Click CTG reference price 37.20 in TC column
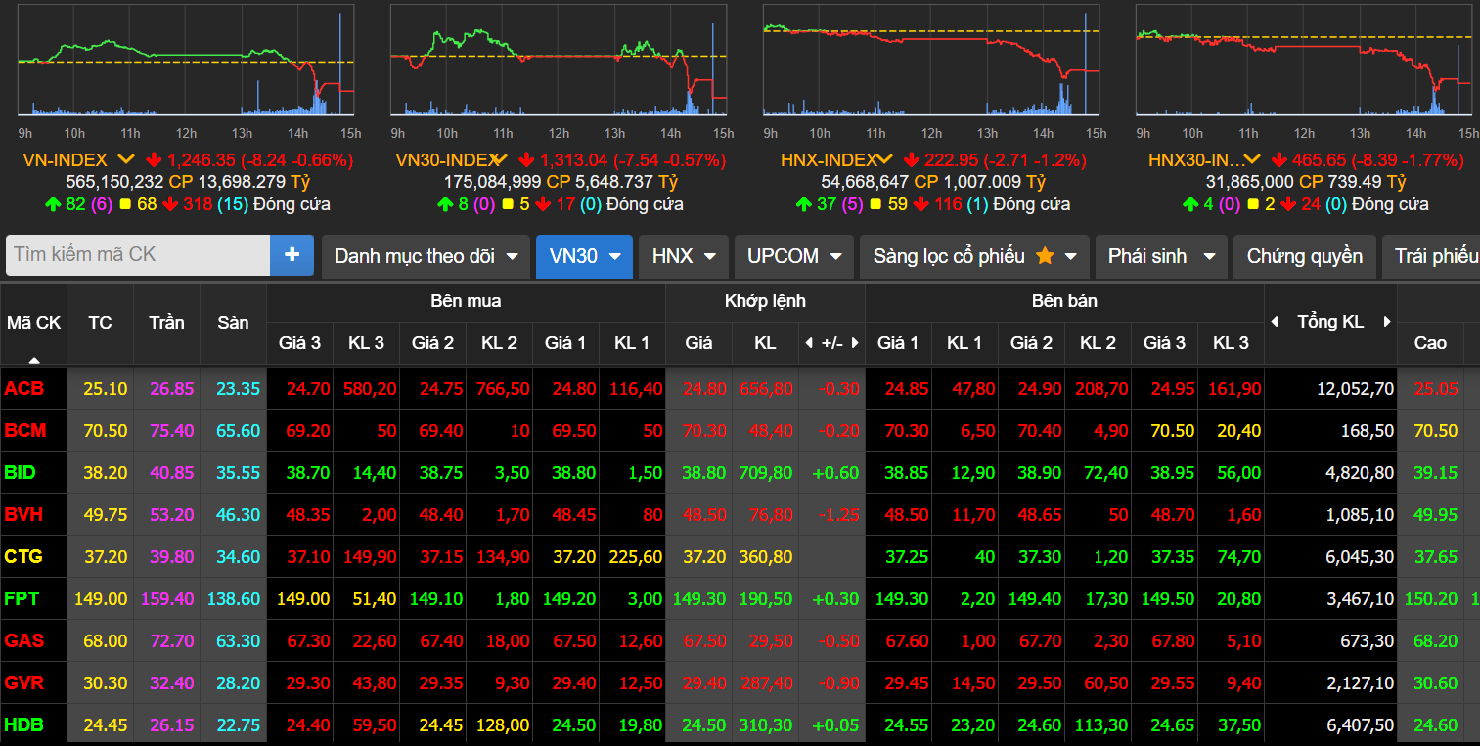Viewport: 1480px width, 746px height. [x=105, y=557]
